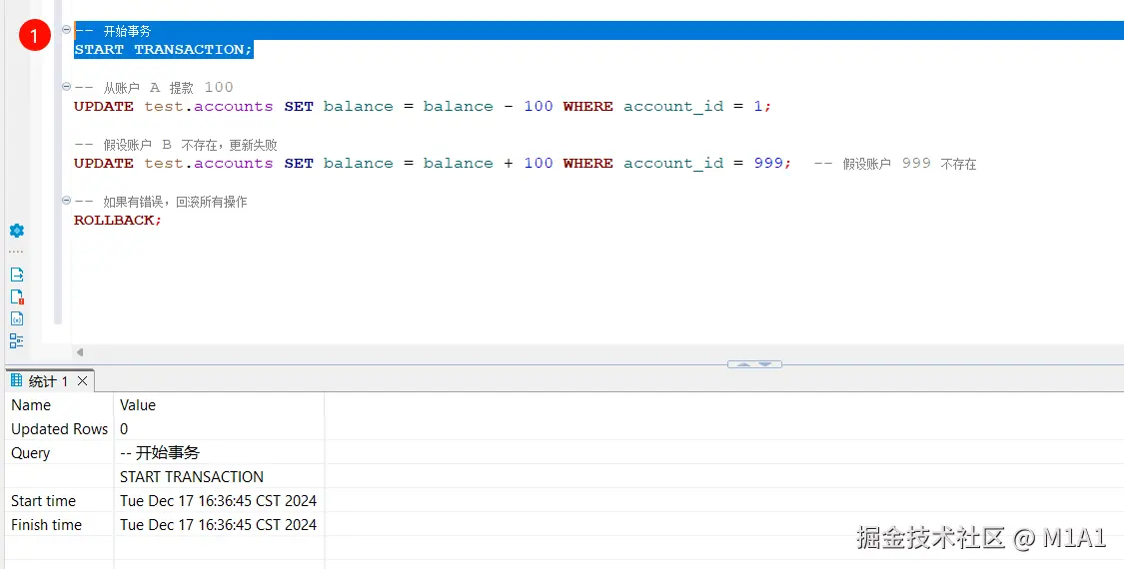This screenshot has width=1124, height=569.
Task: Select the Start time name cell
Action: pos(59,501)
